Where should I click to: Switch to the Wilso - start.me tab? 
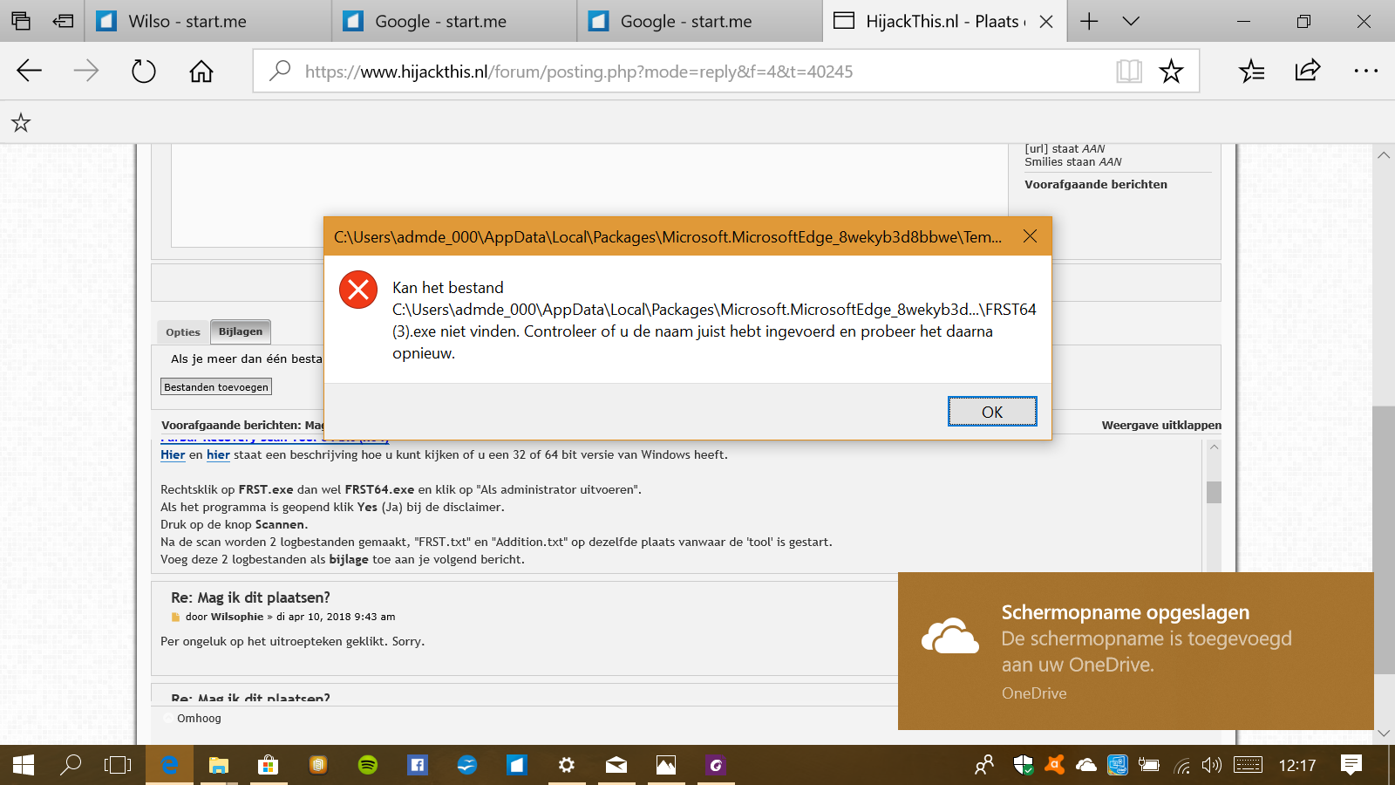187,21
